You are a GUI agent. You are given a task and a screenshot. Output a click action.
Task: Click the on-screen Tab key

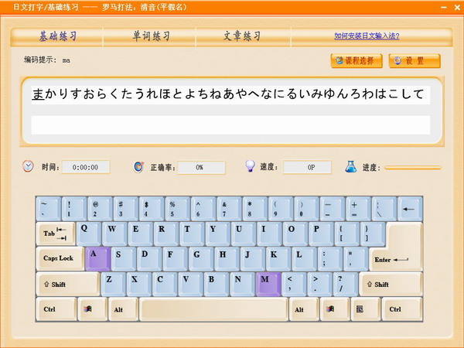[56, 234]
